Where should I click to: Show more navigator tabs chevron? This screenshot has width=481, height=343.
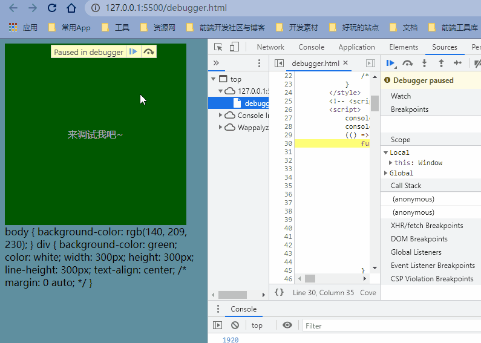click(216, 63)
